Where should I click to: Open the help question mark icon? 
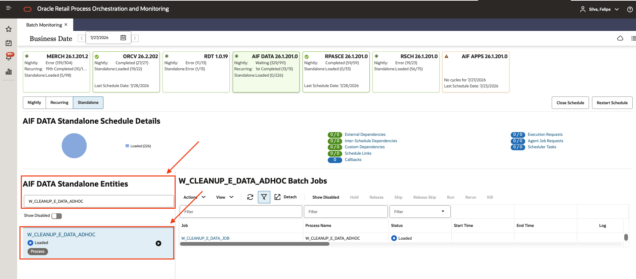630,9
